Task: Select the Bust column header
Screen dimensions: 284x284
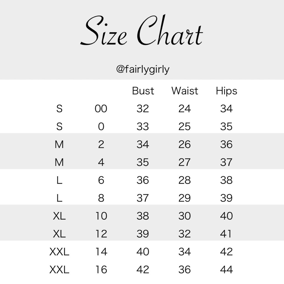Action: [143, 91]
